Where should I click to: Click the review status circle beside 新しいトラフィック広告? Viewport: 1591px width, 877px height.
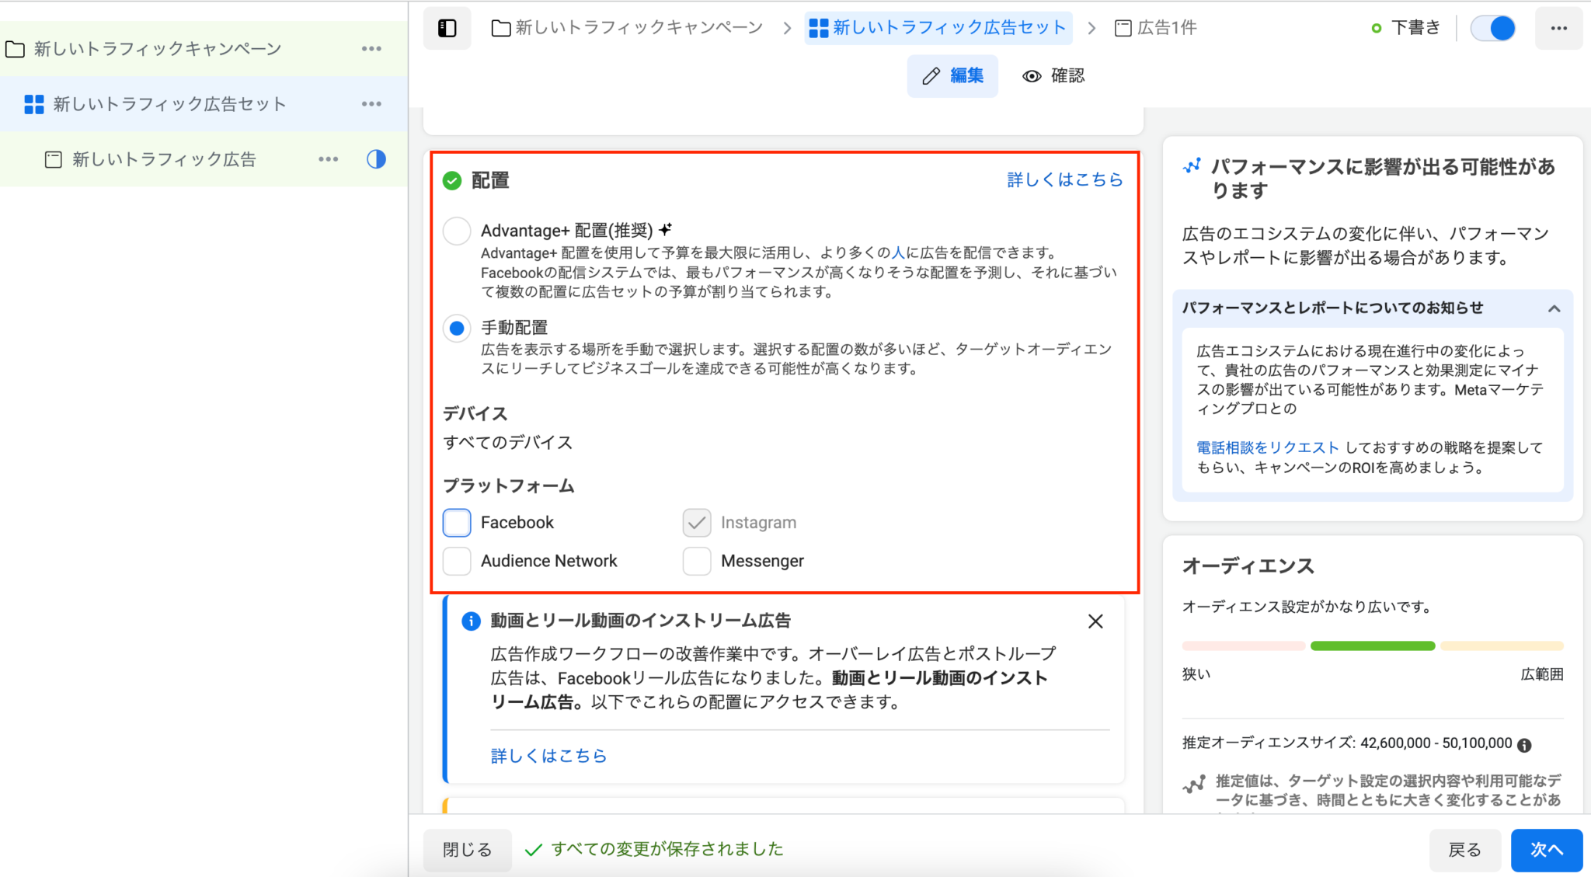pyautogui.click(x=376, y=158)
